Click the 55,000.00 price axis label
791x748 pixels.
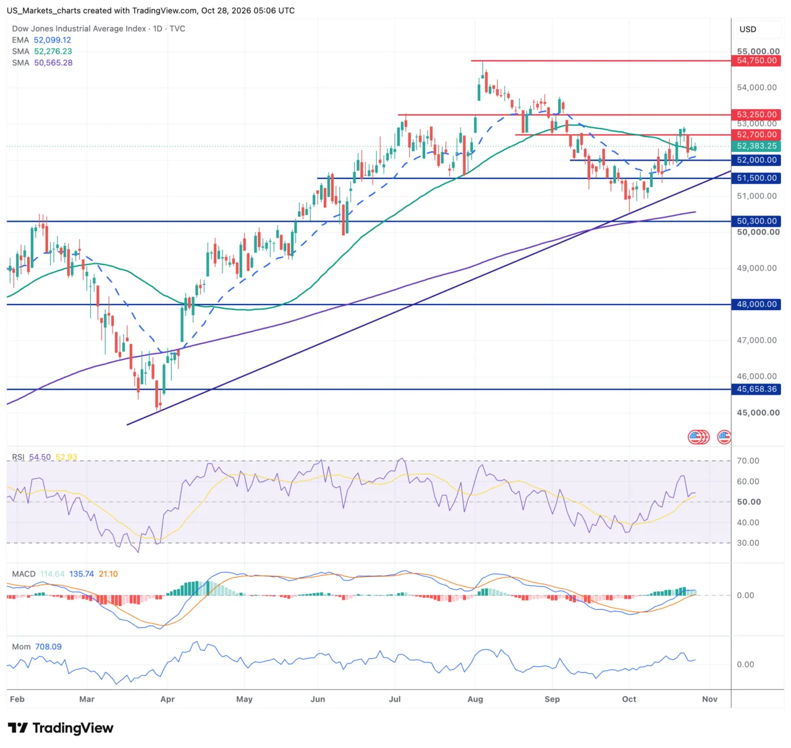[758, 51]
